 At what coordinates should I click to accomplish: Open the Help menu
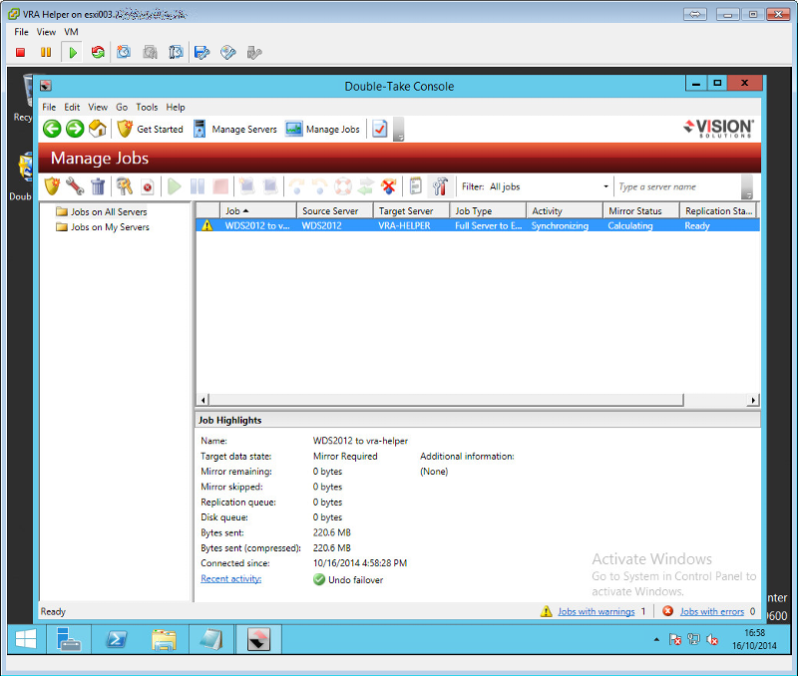pos(176,107)
